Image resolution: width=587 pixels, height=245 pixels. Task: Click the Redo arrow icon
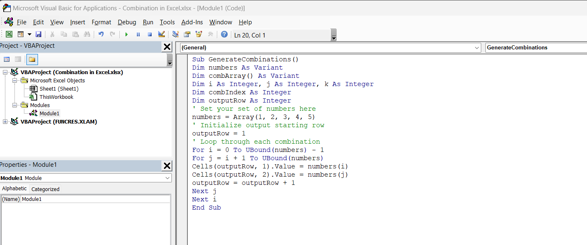click(x=112, y=35)
